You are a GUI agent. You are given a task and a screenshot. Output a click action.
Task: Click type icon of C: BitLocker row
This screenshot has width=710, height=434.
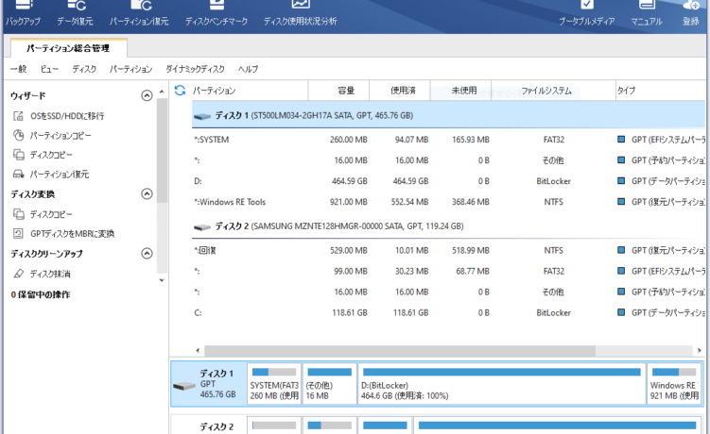tap(621, 312)
